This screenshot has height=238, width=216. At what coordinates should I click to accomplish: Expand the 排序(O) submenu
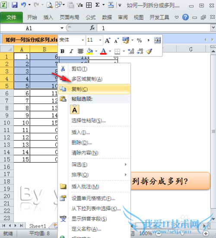[94, 175]
